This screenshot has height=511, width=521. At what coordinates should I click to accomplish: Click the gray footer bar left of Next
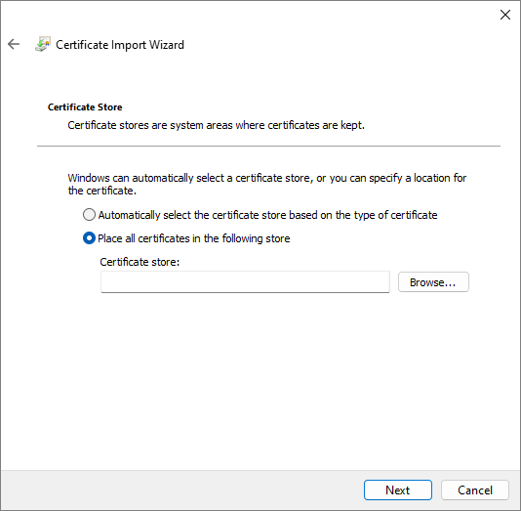pos(182,490)
